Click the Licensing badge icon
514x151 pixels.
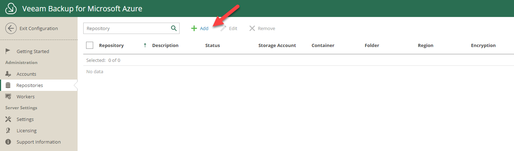[x=8, y=130]
